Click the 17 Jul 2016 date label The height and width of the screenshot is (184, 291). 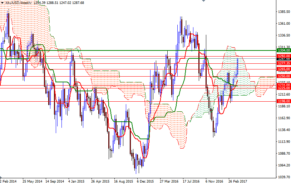pyautogui.click(x=191, y=181)
